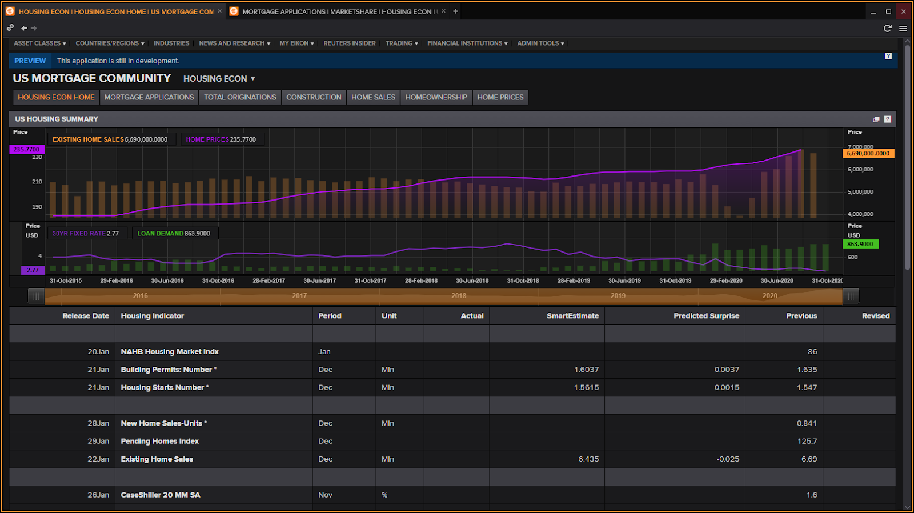This screenshot has width=914, height=513.
Task: Click the Revised column header
Action: [x=860, y=316]
